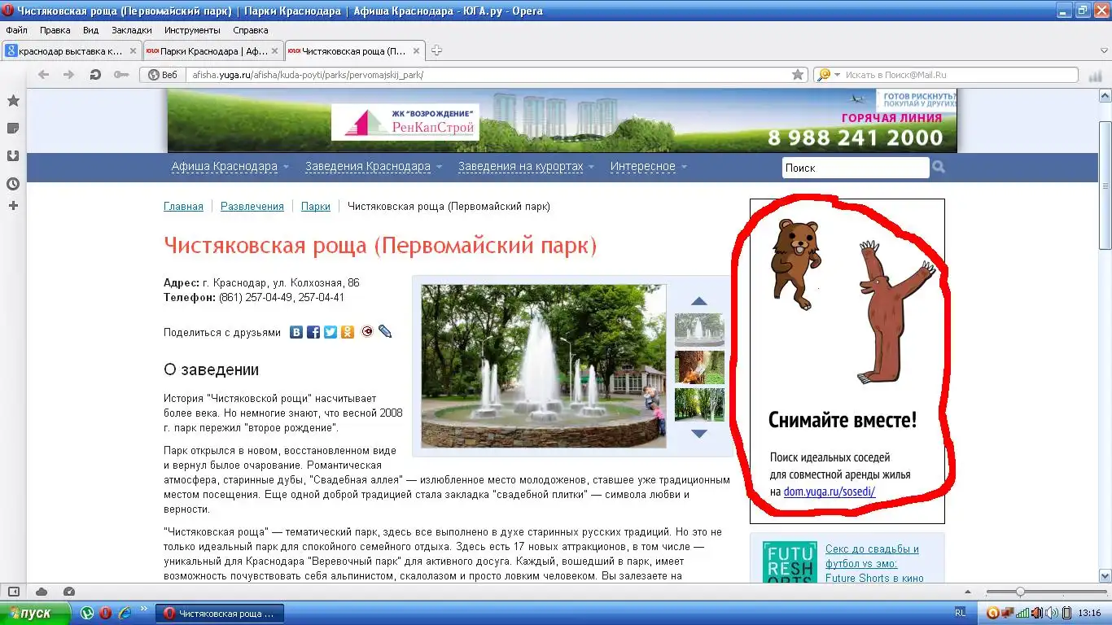Share page on VKontakte
Image resolution: width=1112 pixels, height=625 pixels.
pos(297,332)
